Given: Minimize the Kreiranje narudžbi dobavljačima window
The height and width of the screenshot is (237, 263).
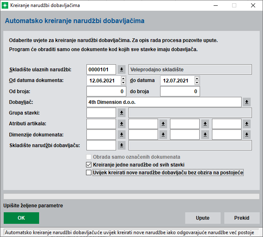Looking at the screenshot, I should pyautogui.click(x=216, y=5).
